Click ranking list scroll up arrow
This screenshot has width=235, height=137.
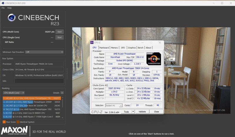point(63,97)
